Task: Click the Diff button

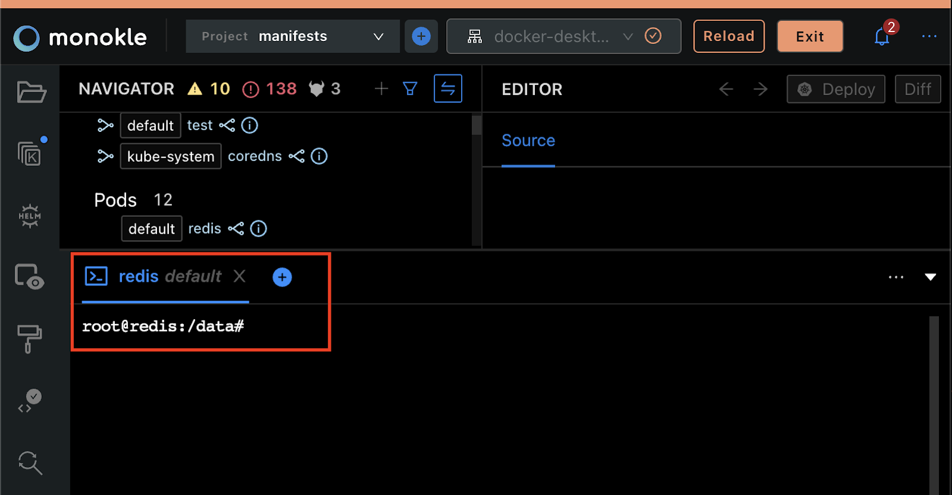Action: (x=917, y=89)
